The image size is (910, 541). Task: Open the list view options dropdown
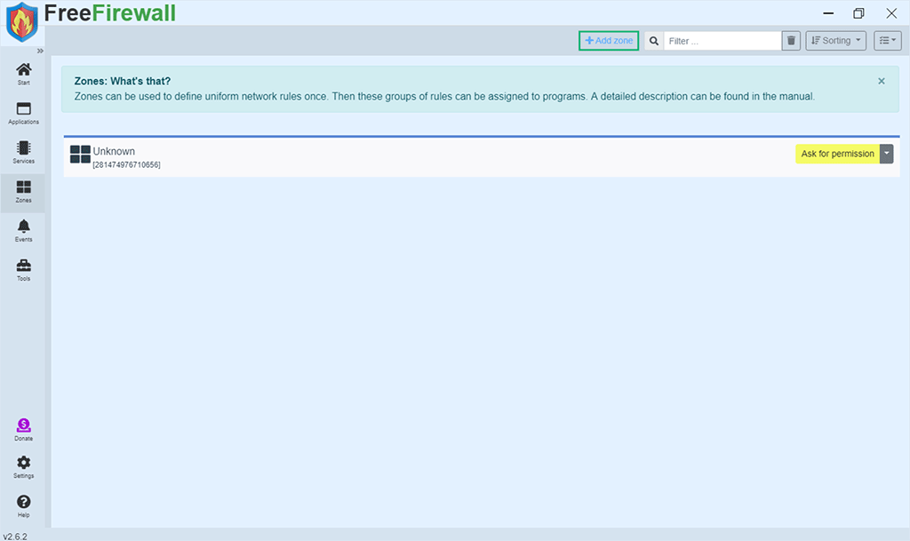pos(888,41)
